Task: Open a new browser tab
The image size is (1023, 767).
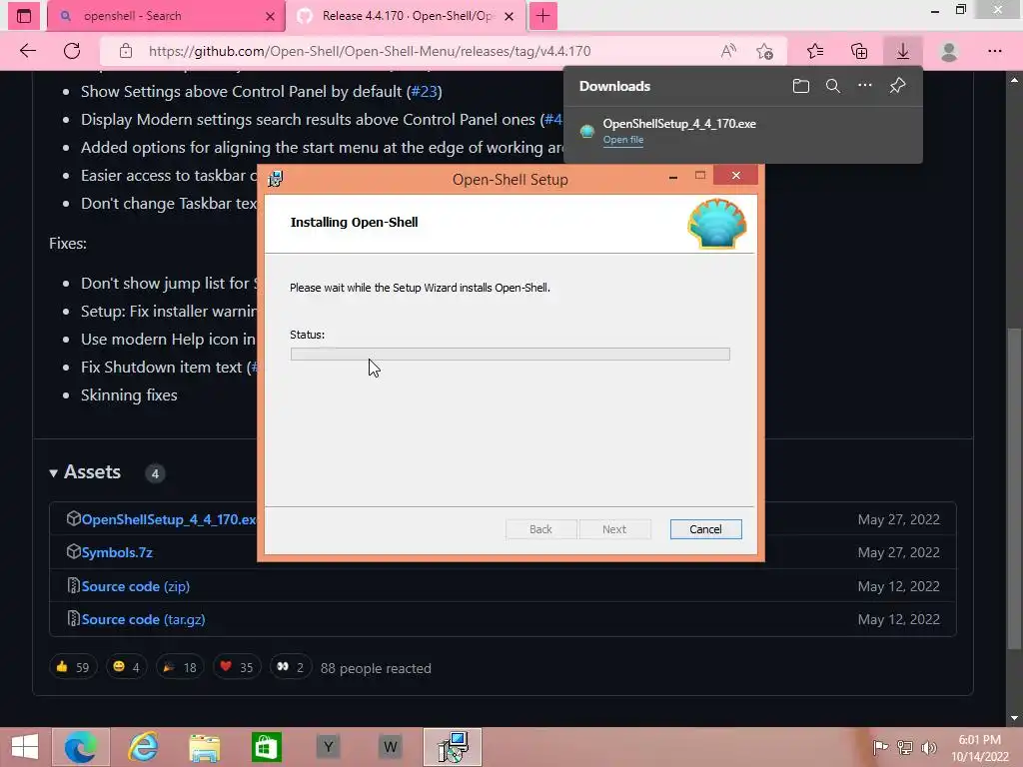Action: tap(542, 16)
